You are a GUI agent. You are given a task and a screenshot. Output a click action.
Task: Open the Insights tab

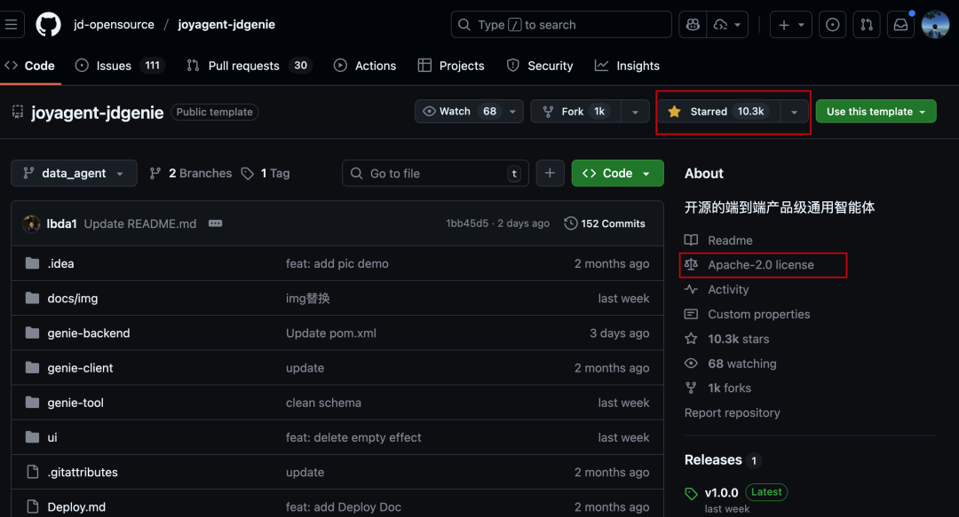[628, 66]
